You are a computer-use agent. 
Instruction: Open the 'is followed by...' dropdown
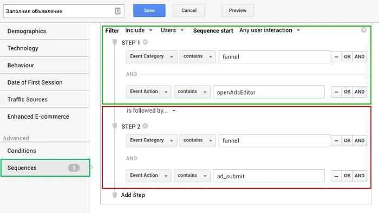point(151,111)
